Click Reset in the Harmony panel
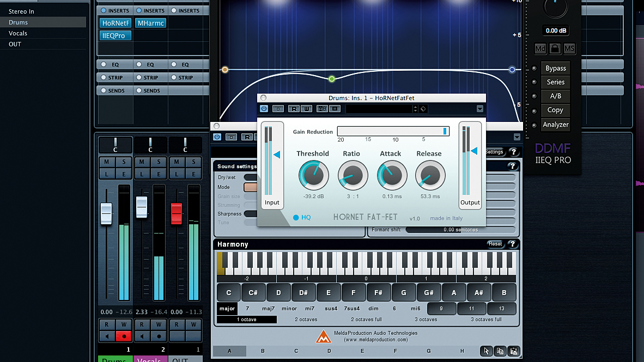Image resolution: width=644 pixels, height=362 pixels. [x=495, y=244]
